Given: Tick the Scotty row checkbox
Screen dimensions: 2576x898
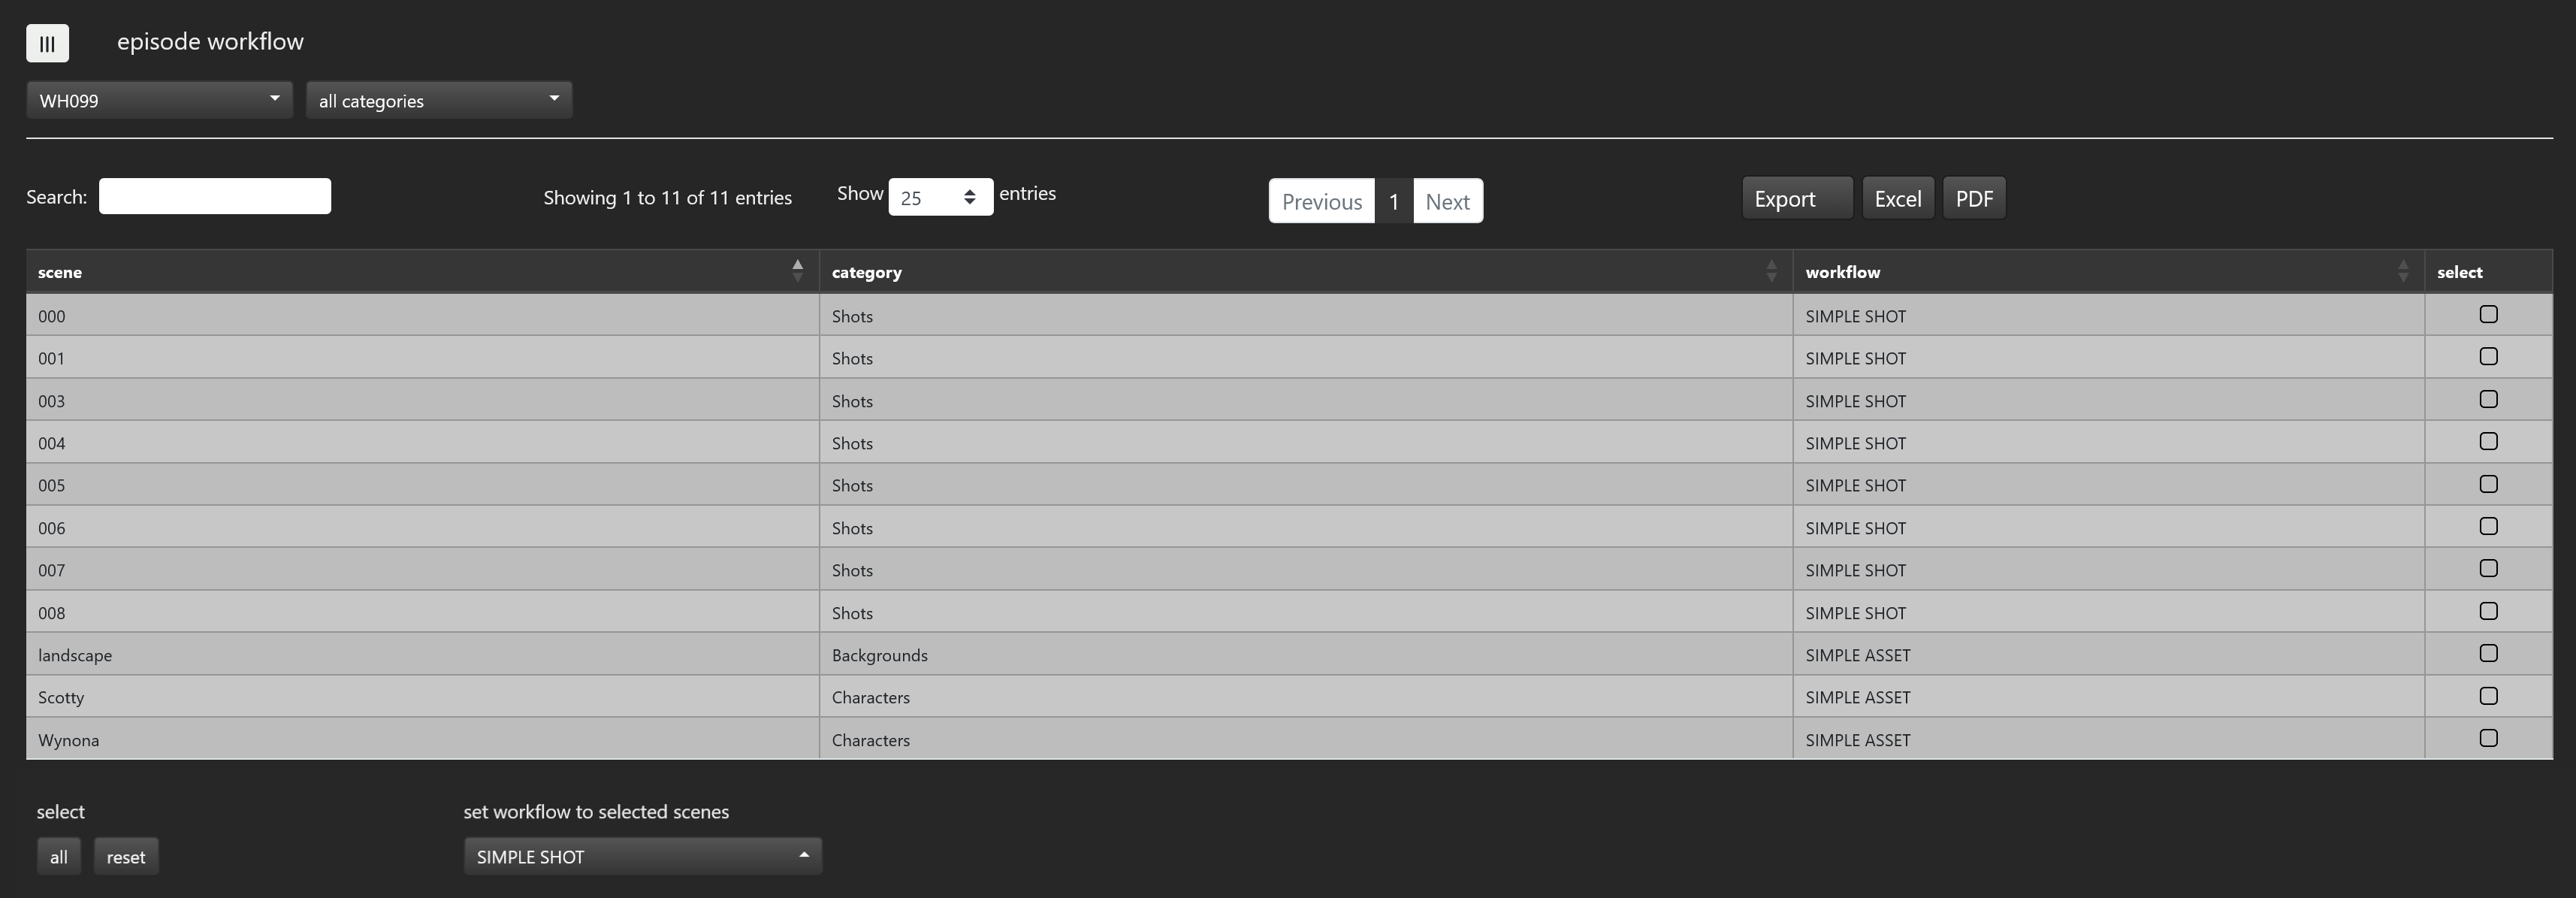Looking at the screenshot, I should tap(2488, 697).
